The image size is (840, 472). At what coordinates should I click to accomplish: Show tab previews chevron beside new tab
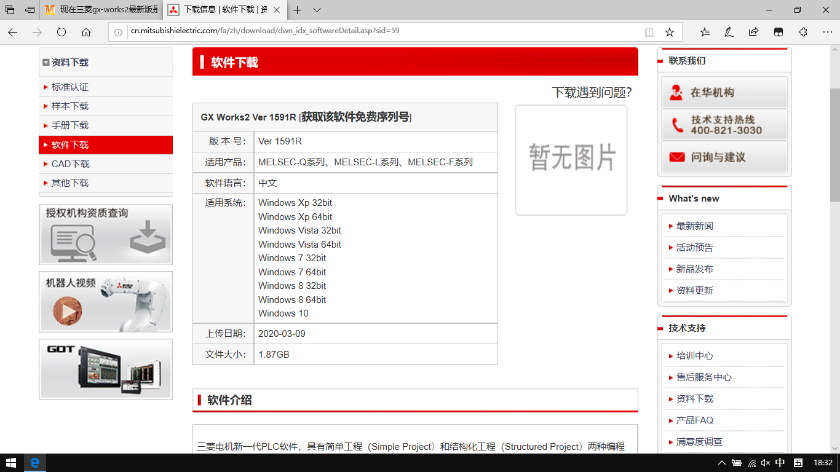[x=317, y=10]
